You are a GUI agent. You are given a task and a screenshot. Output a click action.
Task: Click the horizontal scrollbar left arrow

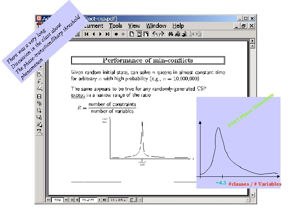(x=140, y=200)
